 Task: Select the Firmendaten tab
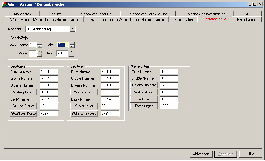click(x=184, y=19)
